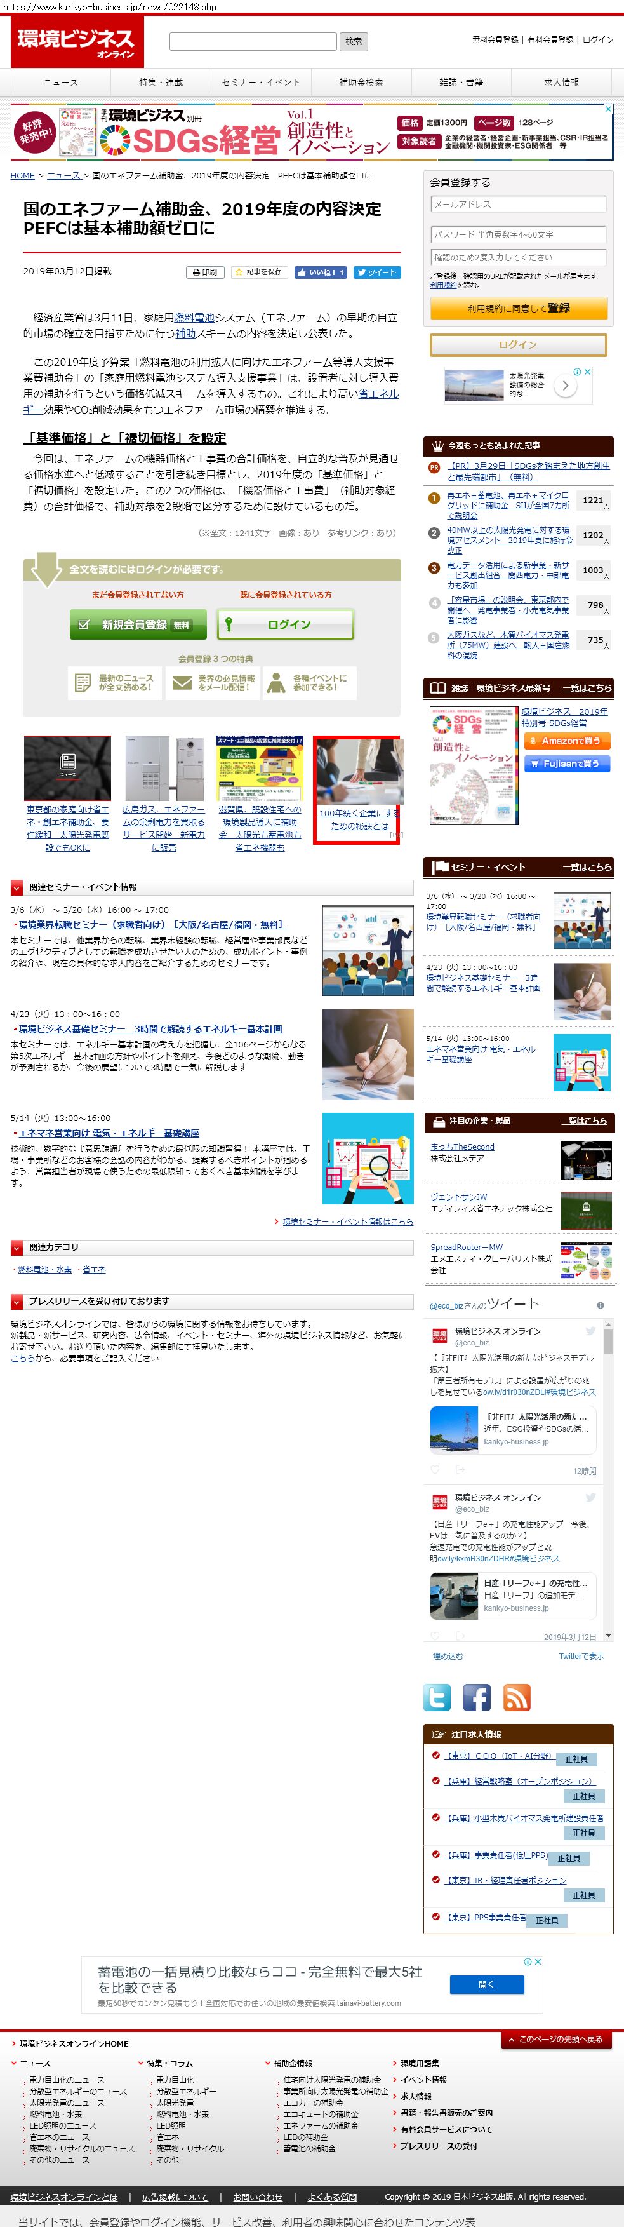Screen dimensions: 624x2227
Task: Open ニュース navigation tab
Action: (60, 83)
